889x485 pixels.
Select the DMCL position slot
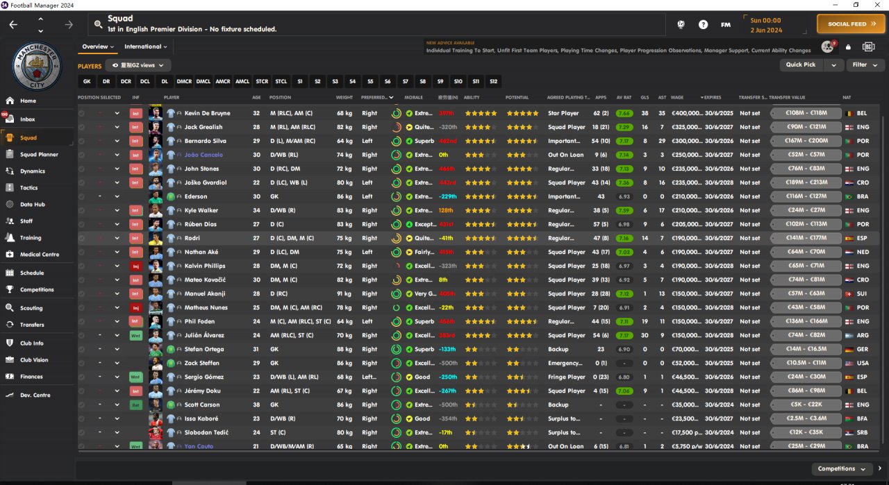(x=203, y=81)
